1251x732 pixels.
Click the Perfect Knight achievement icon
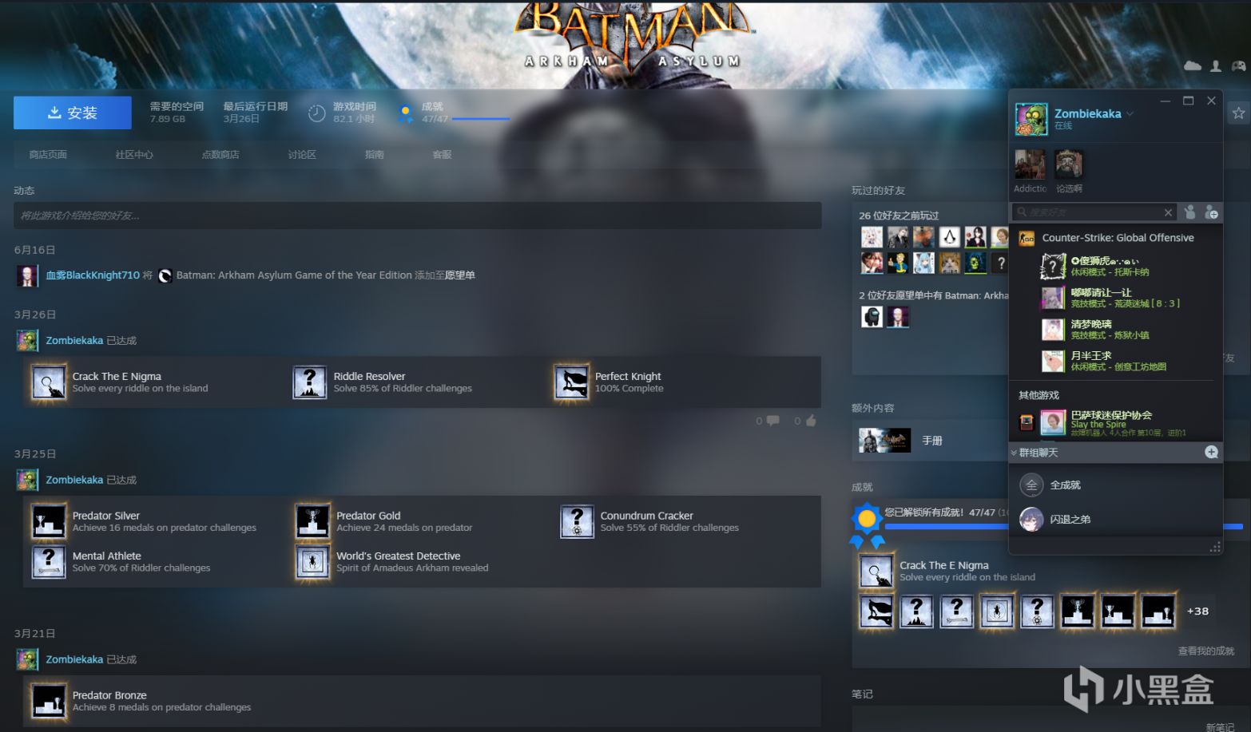coord(570,382)
